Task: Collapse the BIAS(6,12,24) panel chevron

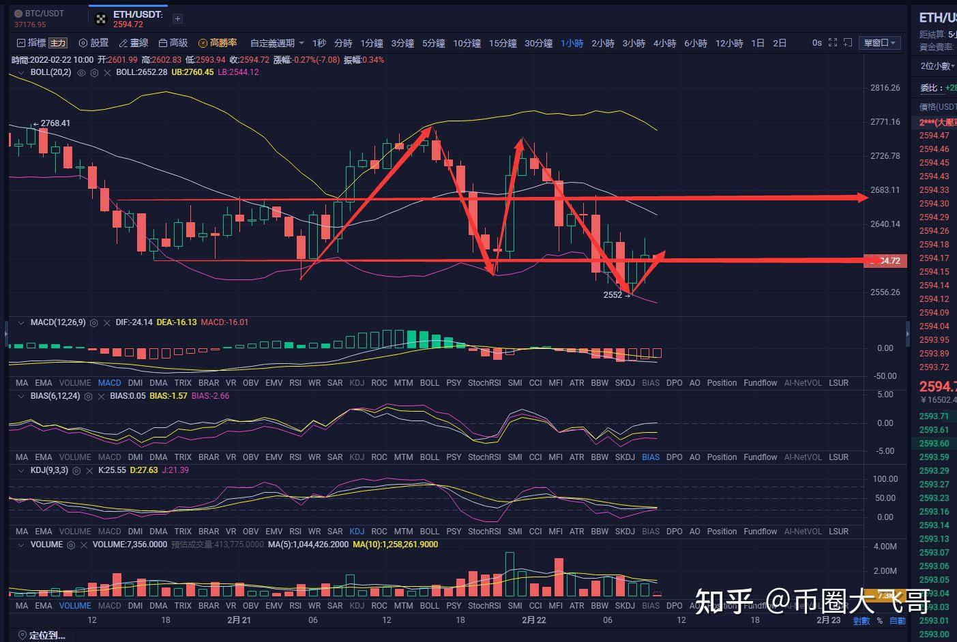Action: click(21, 396)
